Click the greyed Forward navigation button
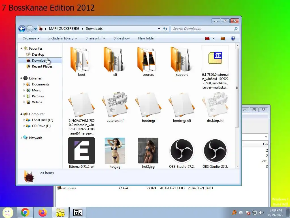 [x=29, y=29]
